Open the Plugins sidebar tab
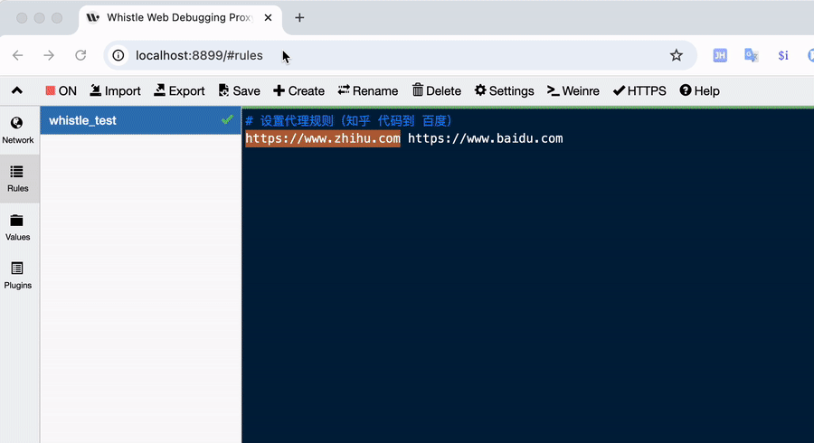 [x=18, y=276]
